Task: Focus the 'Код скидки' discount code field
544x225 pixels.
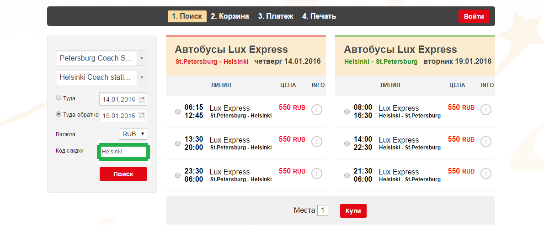Action: point(123,152)
